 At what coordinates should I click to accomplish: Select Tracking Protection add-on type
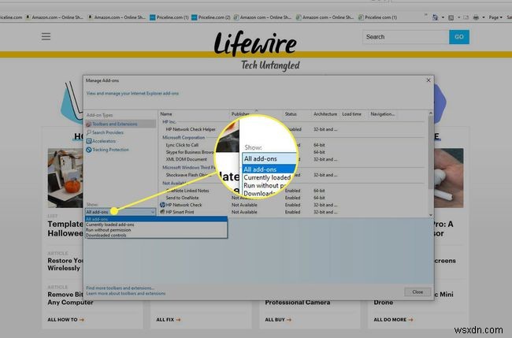point(110,150)
